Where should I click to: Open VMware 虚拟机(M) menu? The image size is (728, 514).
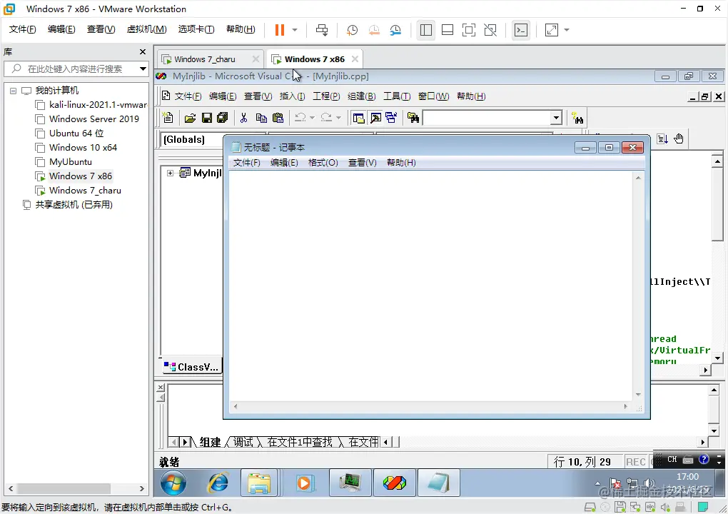tap(147, 29)
